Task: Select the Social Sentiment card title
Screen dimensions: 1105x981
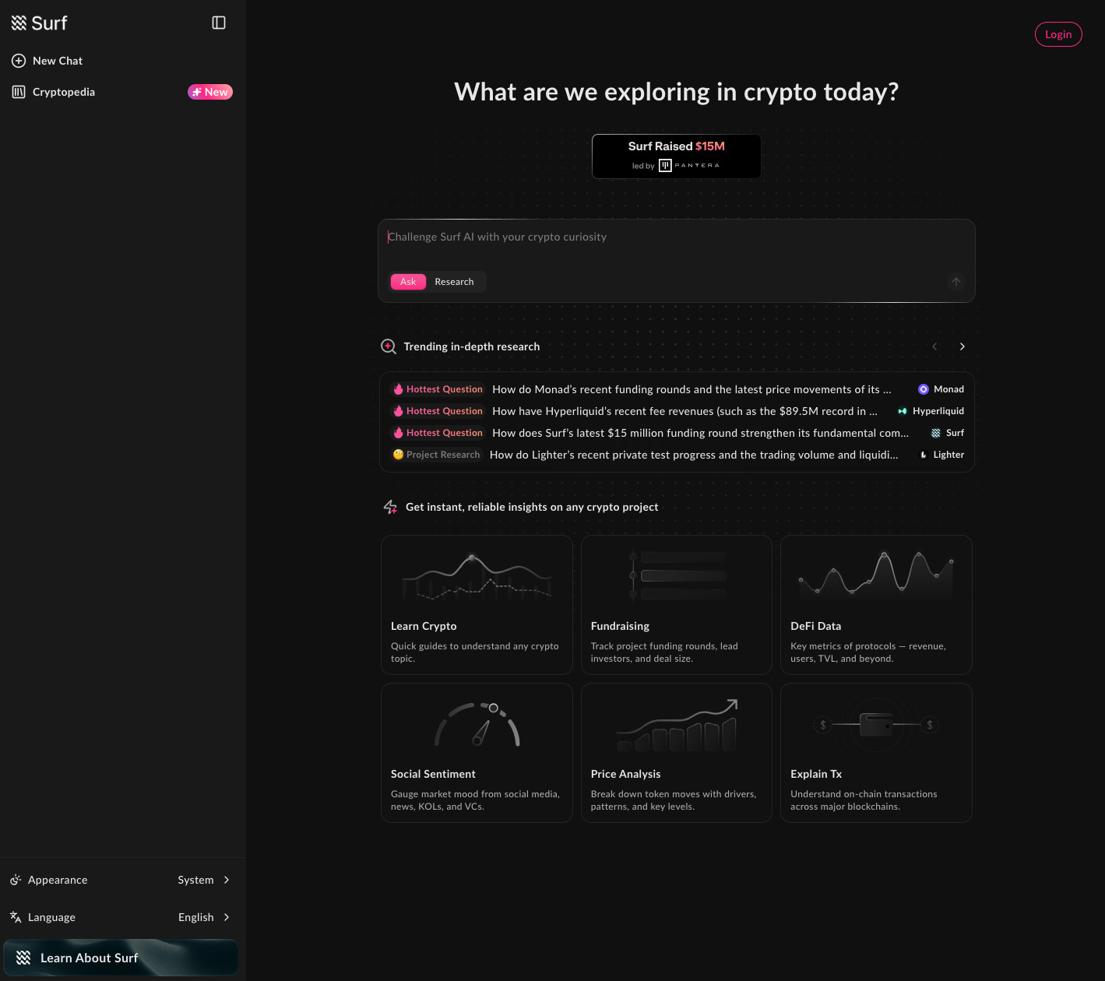Action: tap(433, 774)
